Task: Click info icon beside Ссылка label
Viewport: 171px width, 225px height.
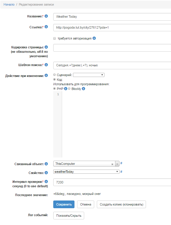Action: point(46,27)
